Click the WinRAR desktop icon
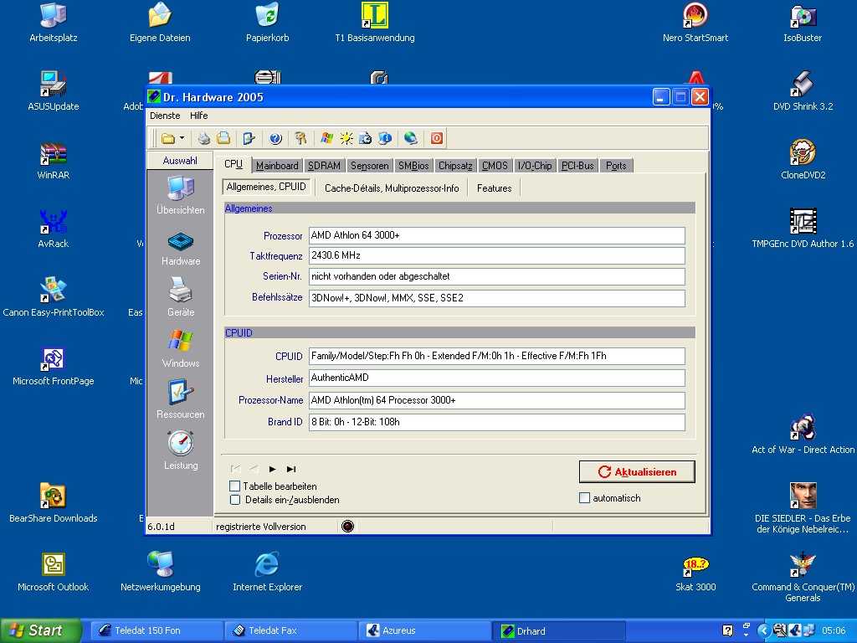Screen dimensions: 857x643 (x=53, y=161)
